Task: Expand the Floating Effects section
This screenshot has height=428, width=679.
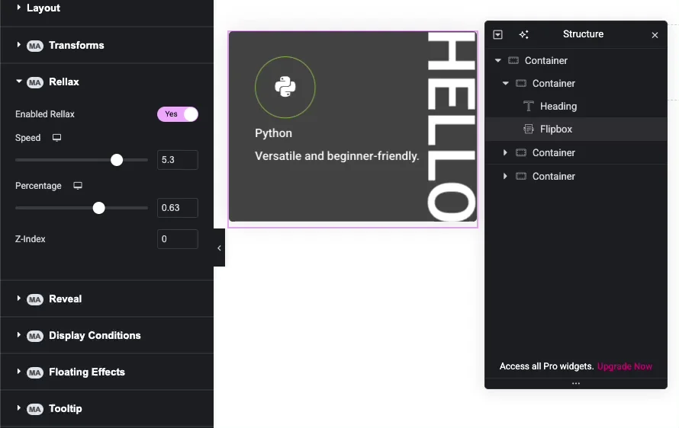Action: click(86, 372)
